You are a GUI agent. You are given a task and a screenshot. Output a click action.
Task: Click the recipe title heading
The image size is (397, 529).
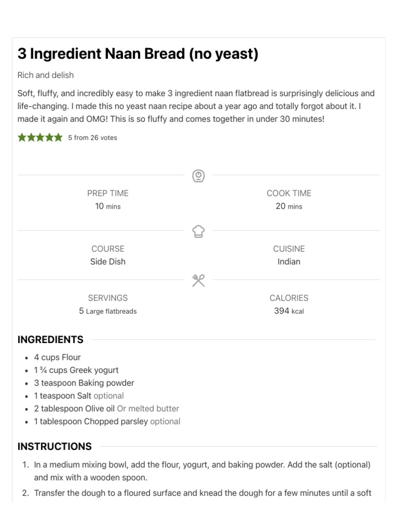coord(138,54)
